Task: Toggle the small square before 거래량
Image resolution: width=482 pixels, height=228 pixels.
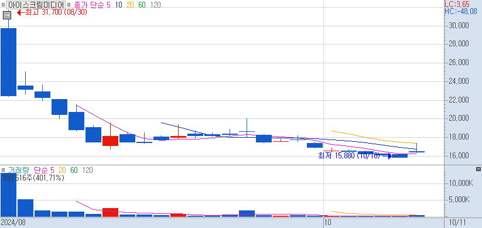Action: pyautogui.click(x=3, y=170)
